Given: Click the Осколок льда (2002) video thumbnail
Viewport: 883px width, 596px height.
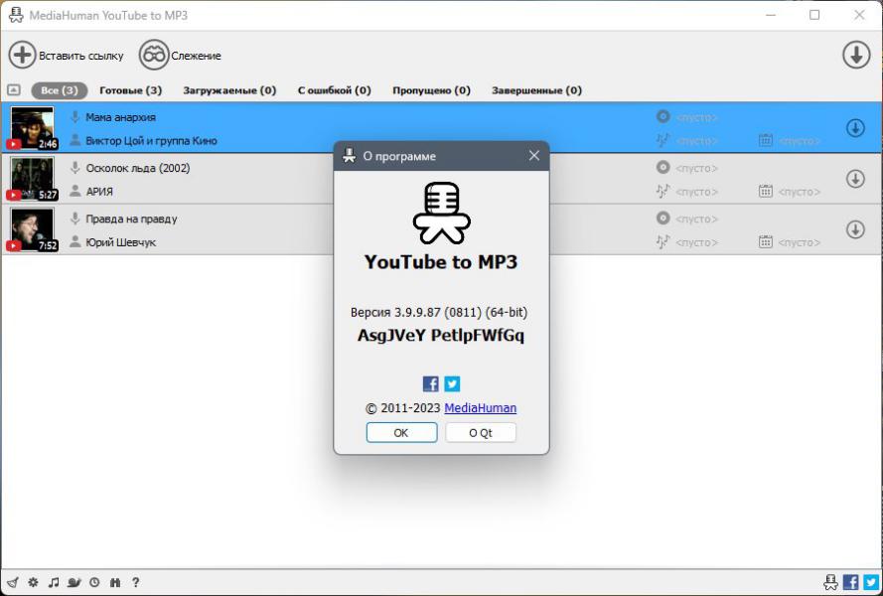Looking at the screenshot, I should tap(32, 179).
